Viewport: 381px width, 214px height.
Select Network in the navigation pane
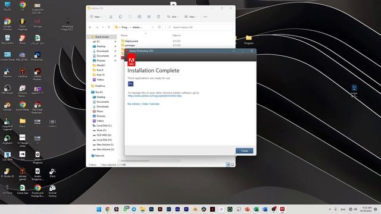(99, 156)
